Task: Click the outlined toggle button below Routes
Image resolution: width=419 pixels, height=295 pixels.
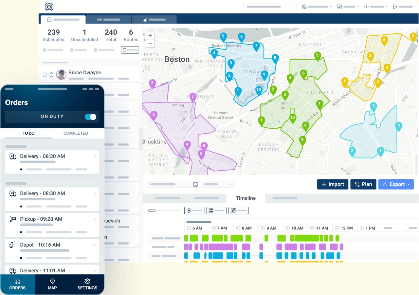Action: [130, 50]
